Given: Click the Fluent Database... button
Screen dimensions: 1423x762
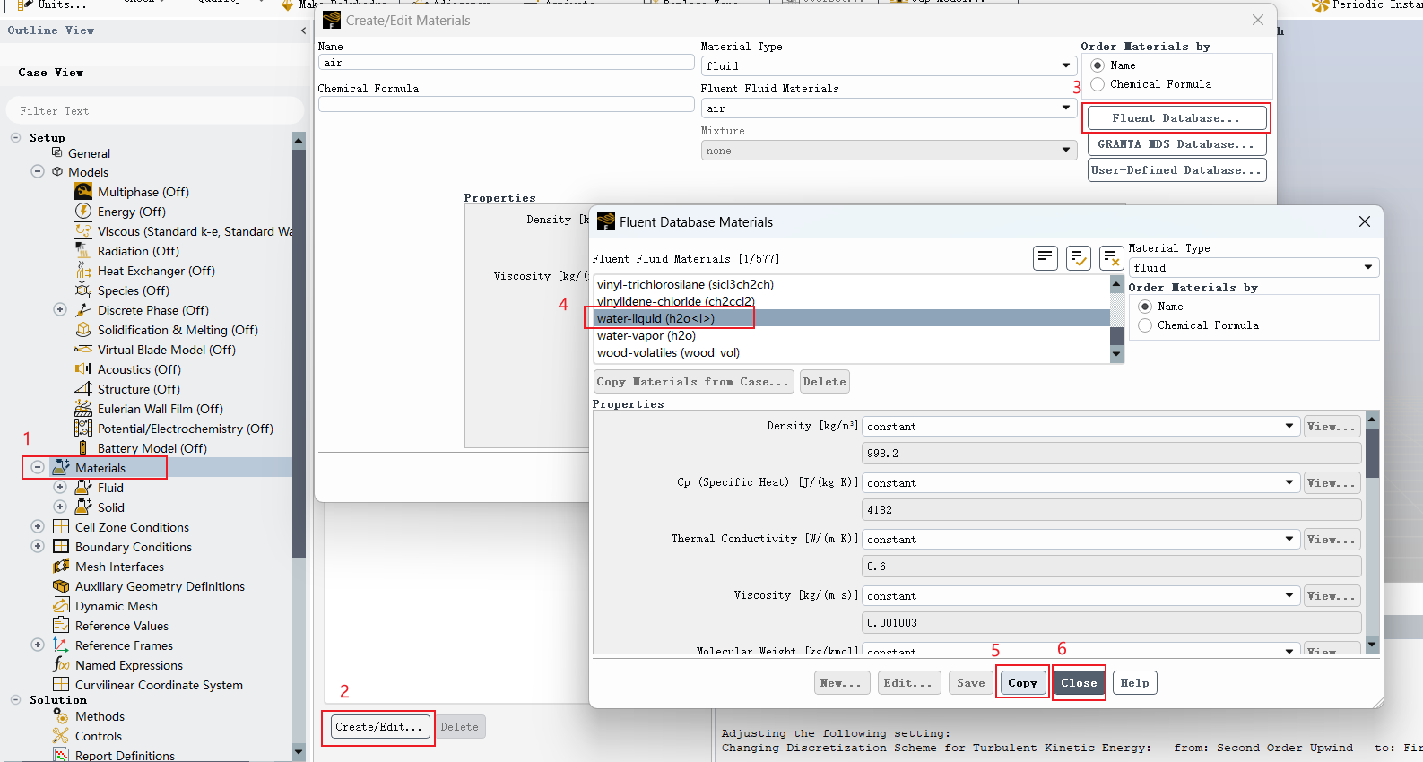Looking at the screenshot, I should point(1176,117).
